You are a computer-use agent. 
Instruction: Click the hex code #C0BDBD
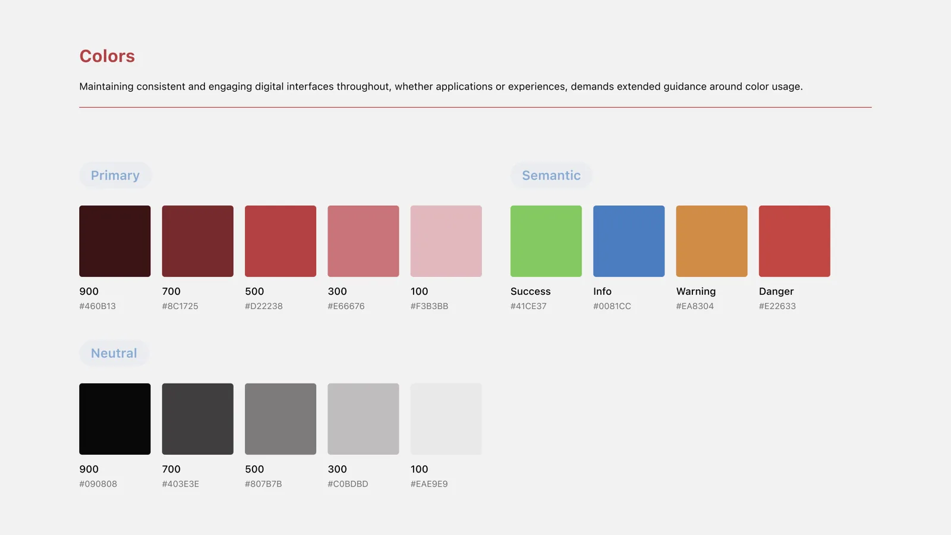[348, 484]
